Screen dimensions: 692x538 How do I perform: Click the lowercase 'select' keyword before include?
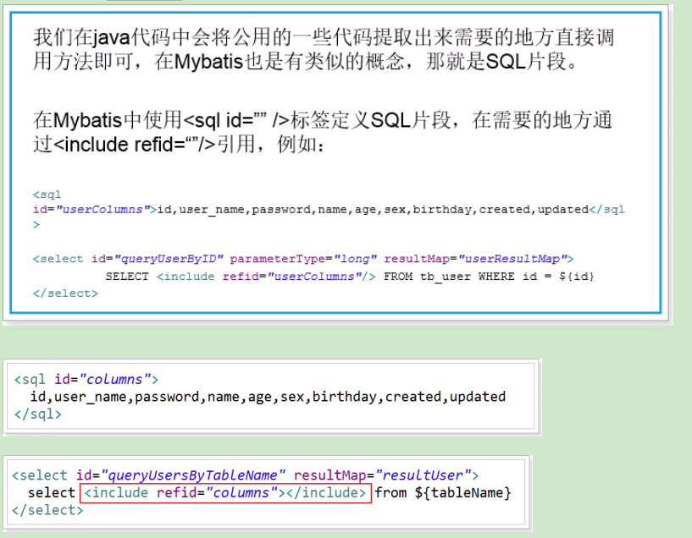click(x=52, y=492)
